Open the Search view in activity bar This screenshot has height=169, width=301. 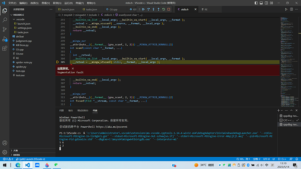pos(5,20)
